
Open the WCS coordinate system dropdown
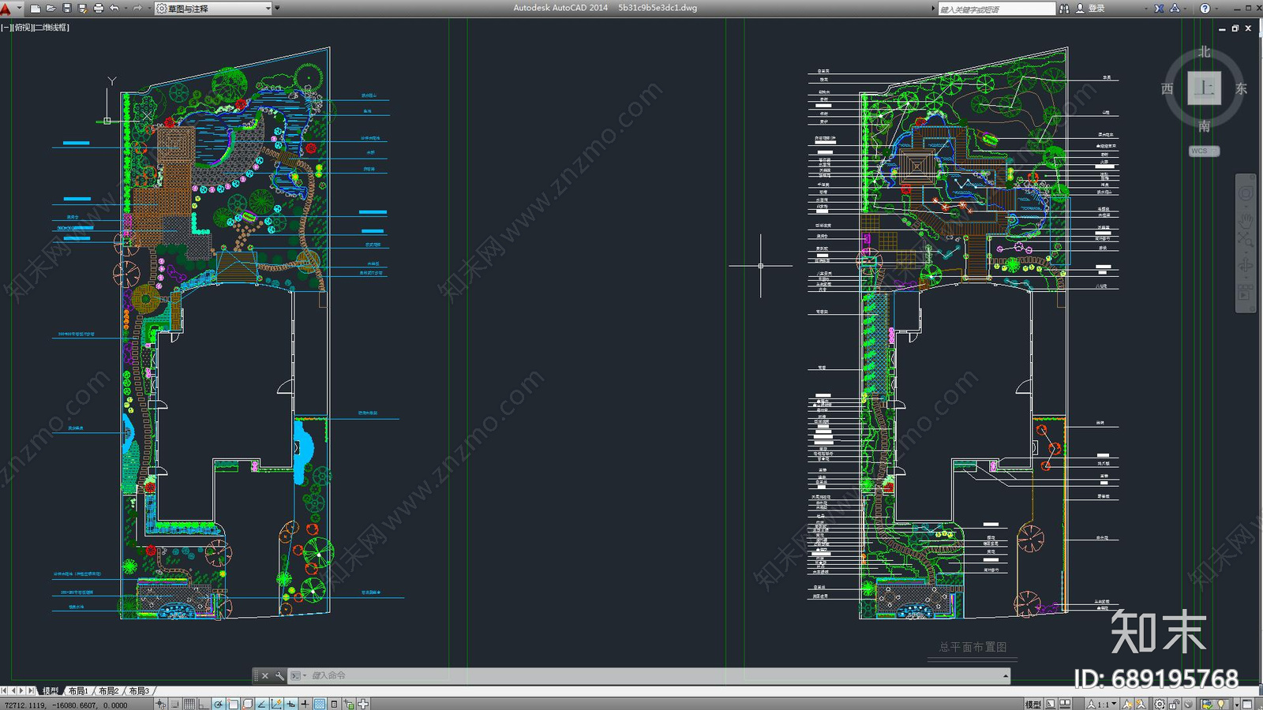1205,151
